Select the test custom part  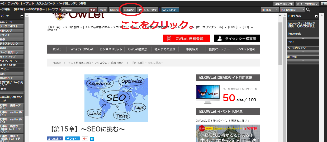[12, 74]
